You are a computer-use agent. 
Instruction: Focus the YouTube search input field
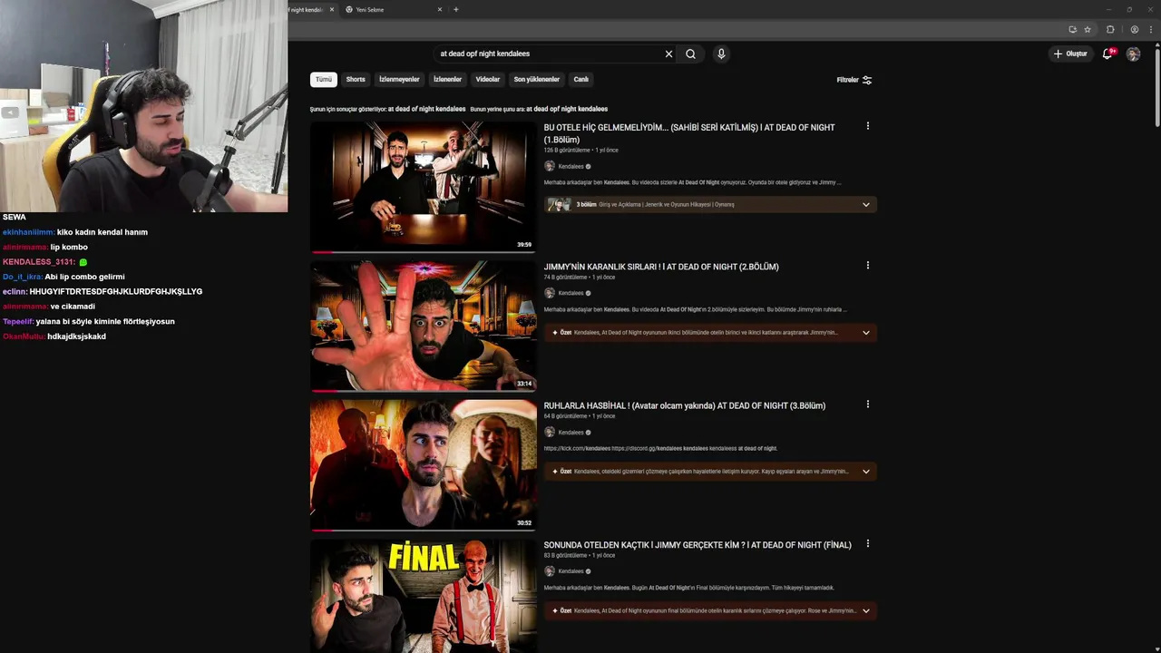click(x=549, y=54)
